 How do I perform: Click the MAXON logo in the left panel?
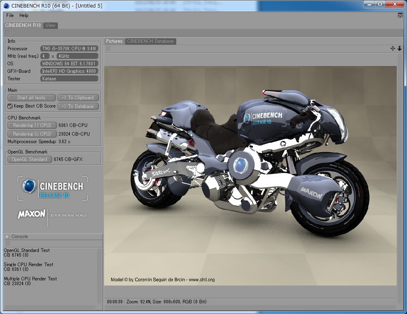(32, 214)
